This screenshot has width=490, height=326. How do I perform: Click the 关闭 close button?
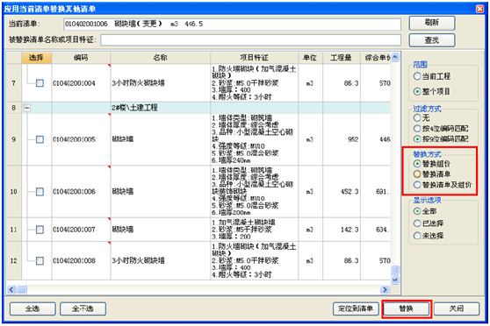tap(457, 308)
